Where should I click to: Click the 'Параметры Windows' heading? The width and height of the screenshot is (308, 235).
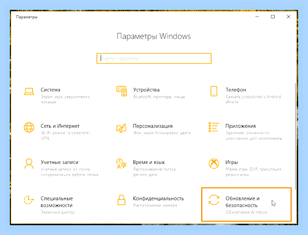pos(154,37)
